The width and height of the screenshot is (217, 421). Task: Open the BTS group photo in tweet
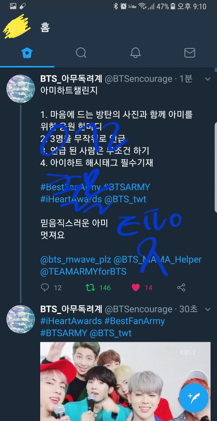tap(125, 381)
